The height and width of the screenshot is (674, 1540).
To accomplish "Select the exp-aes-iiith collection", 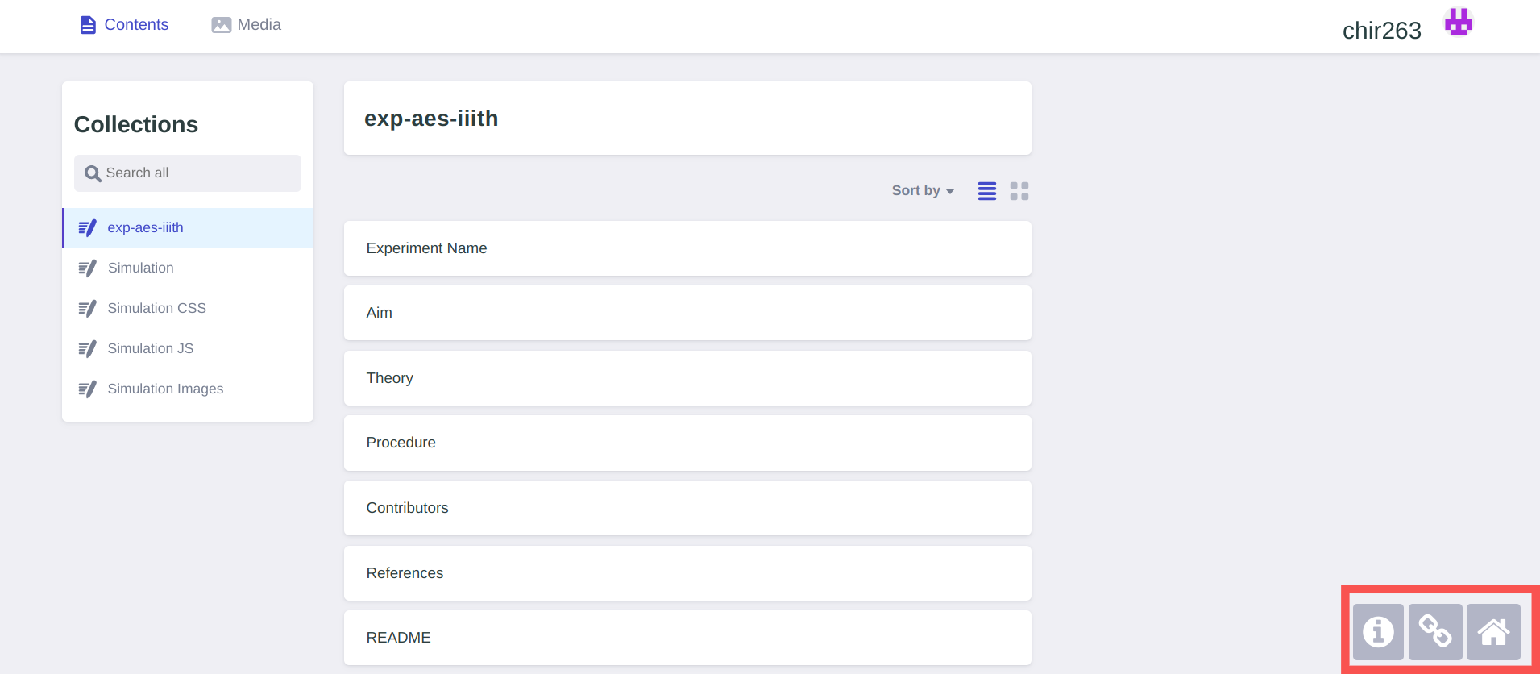I will coord(188,228).
